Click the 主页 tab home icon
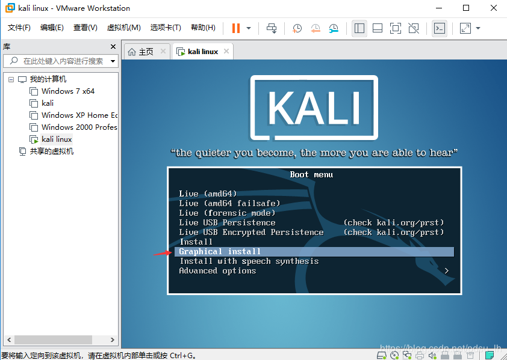This screenshot has width=507, height=360. point(132,52)
